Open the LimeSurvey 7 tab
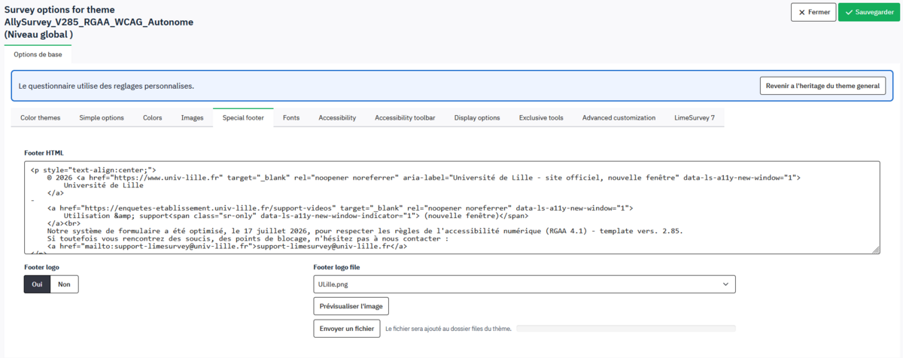903x358 pixels. 695,117
